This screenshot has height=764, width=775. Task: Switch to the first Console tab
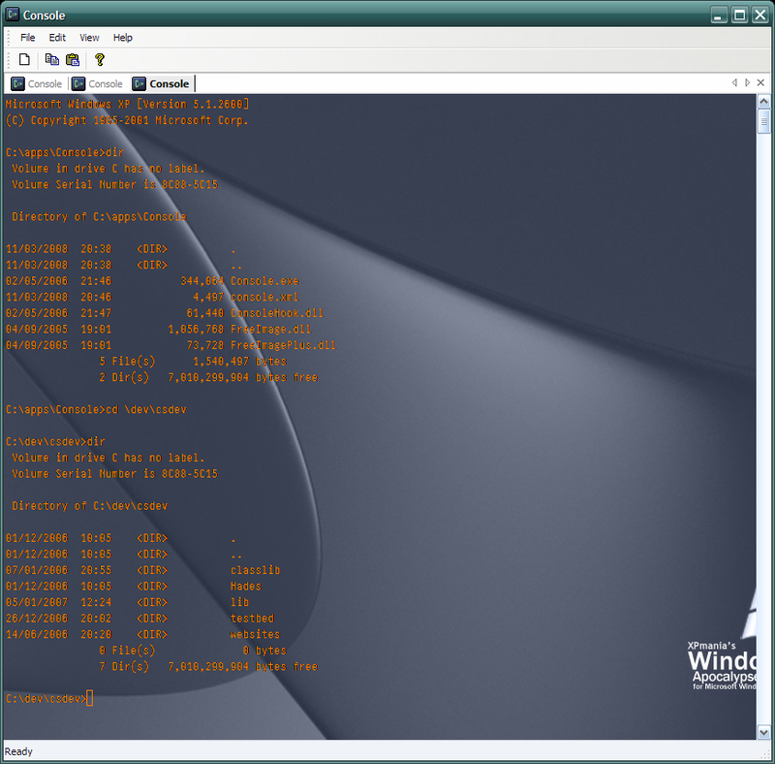click(37, 84)
